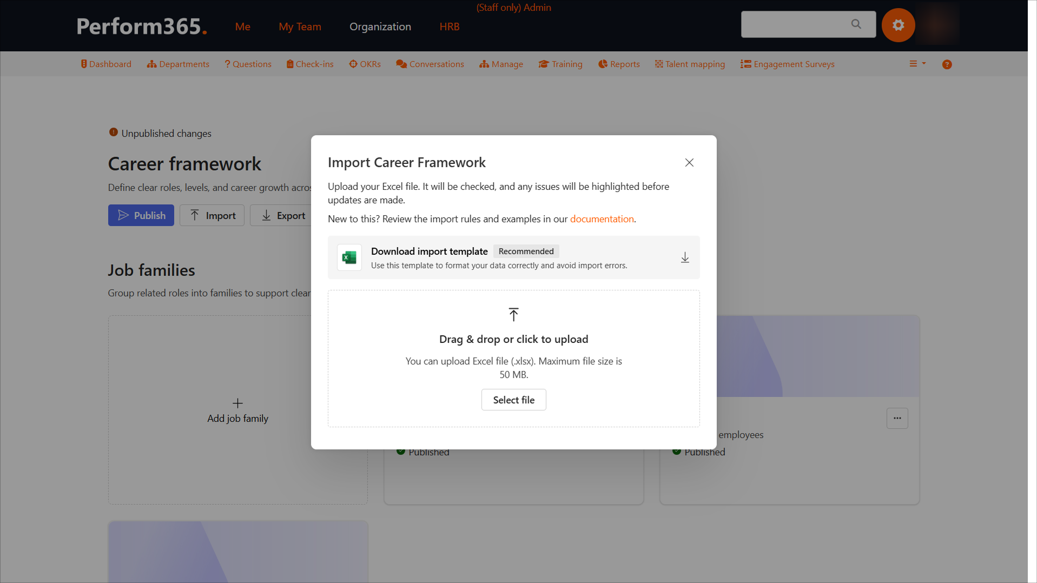This screenshot has height=583, width=1037.
Task: Open Reports in the sub navigation
Action: pyautogui.click(x=619, y=64)
